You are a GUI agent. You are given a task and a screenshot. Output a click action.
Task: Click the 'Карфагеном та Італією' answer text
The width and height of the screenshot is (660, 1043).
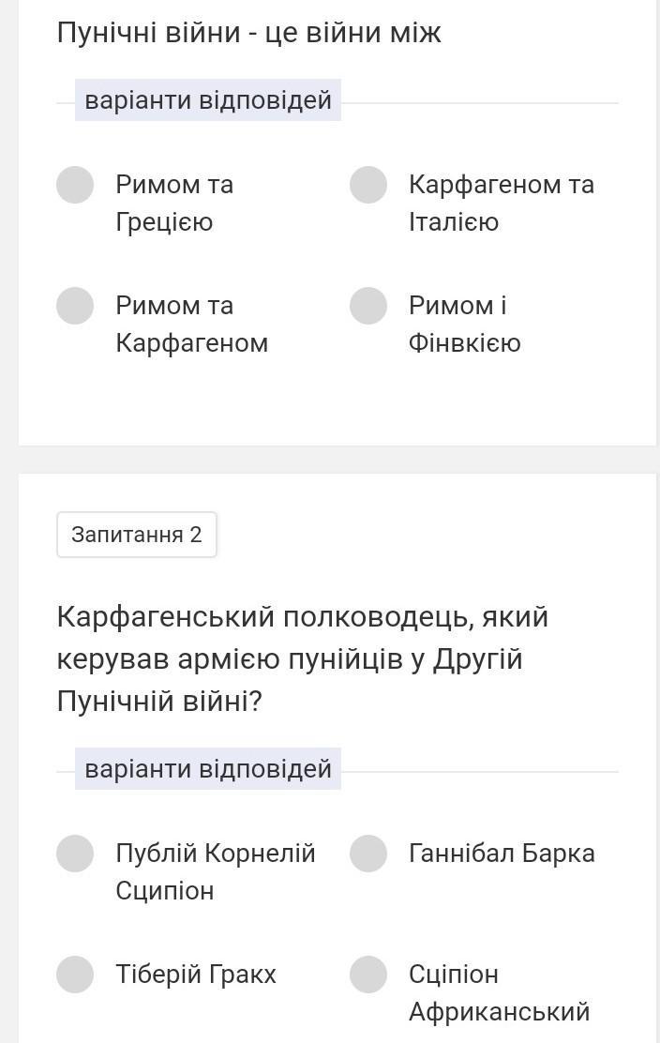pos(501,203)
